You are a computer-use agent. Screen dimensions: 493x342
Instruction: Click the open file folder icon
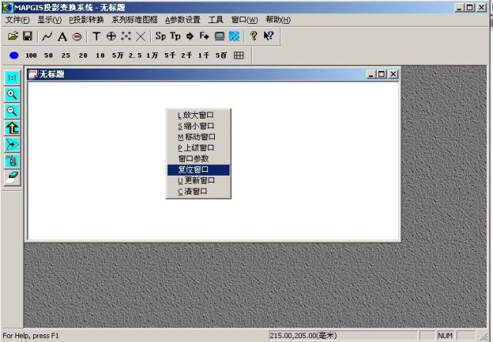tap(12, 36)
